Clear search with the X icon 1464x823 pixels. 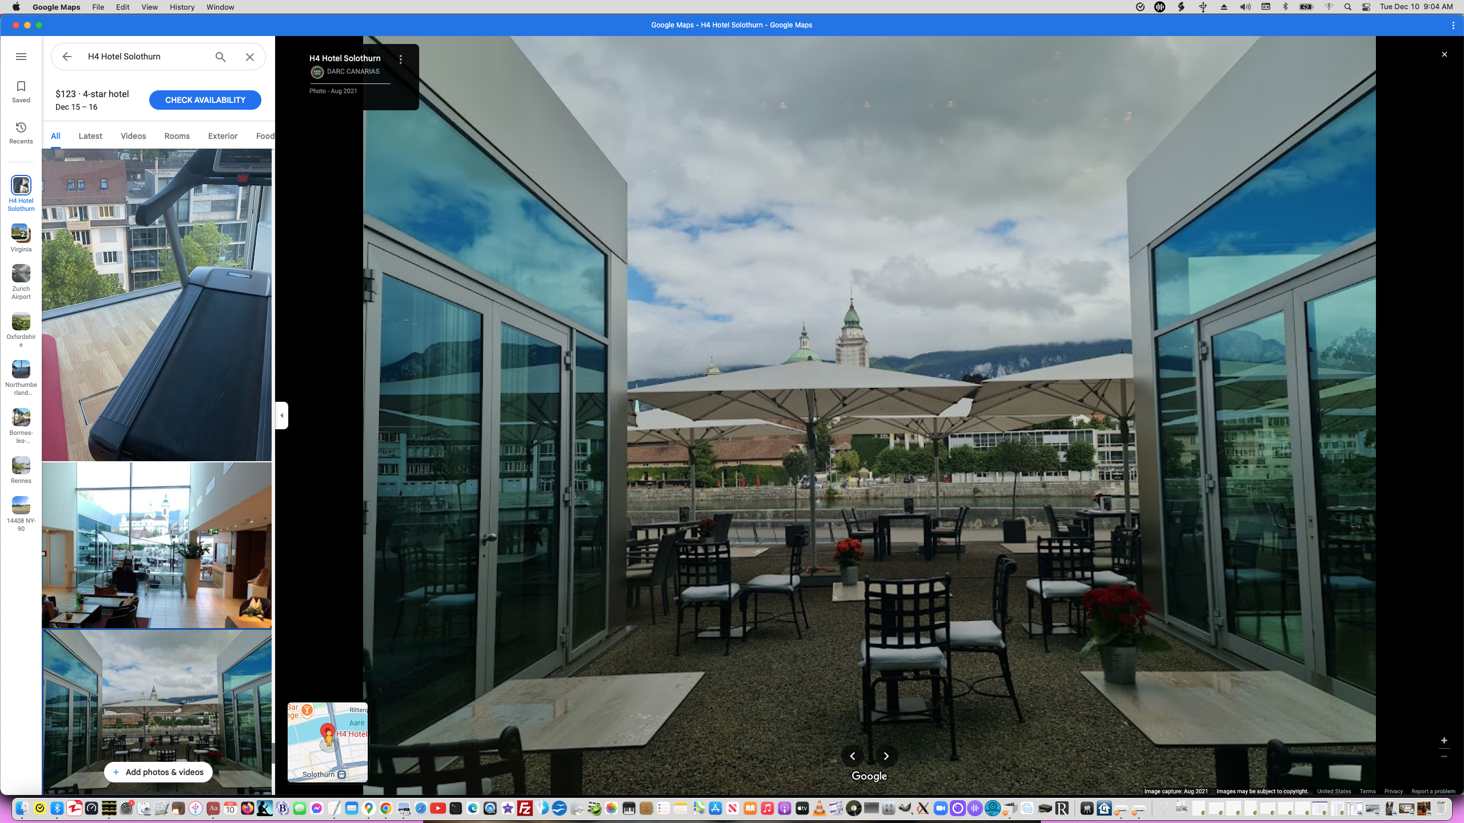[x=250, y=57]
